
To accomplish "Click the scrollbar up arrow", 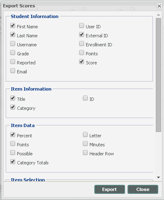I will (159, 15).
